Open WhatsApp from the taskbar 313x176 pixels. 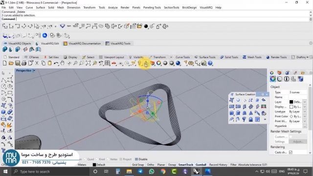[x=152, y=172]
